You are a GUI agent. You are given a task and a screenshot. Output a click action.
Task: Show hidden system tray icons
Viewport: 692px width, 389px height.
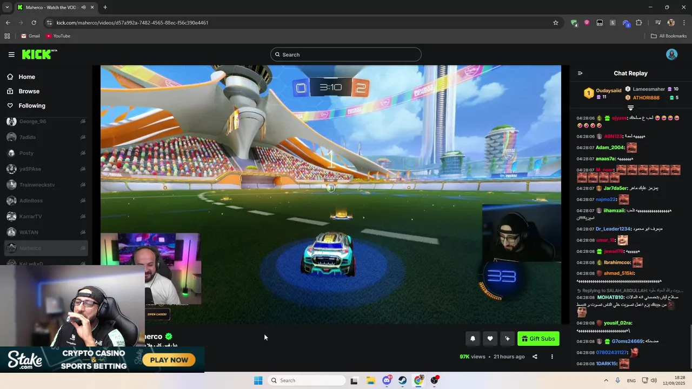pos(605,380)
